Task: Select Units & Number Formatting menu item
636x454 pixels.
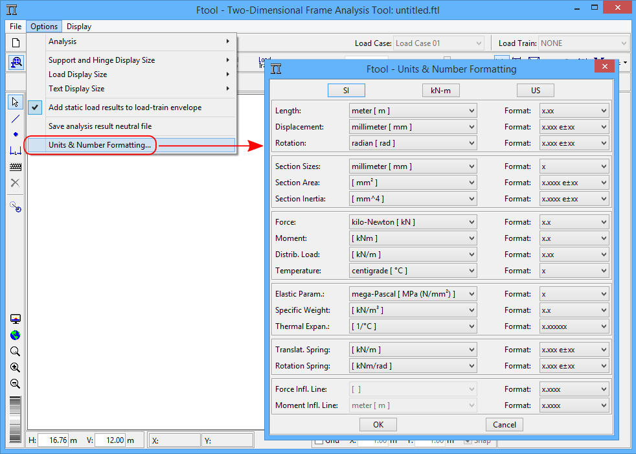Action: click(x=100, y=145)
